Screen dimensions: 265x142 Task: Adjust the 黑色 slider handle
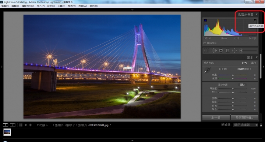tap(233, 109)
